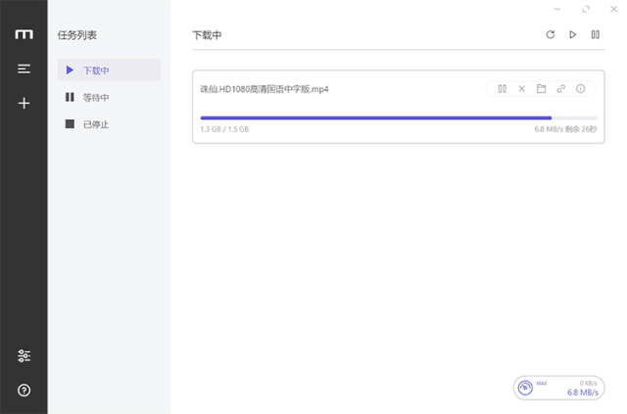Copy the download link of 诛仙 mp4
The width and height of the screenshot is (627, 414).
click(x=560, y=89)
